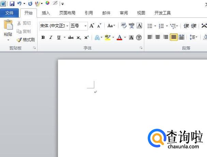Screen dimensions: 207x157
Task: Toggle subscript formatting
Action: coord(79,38)
